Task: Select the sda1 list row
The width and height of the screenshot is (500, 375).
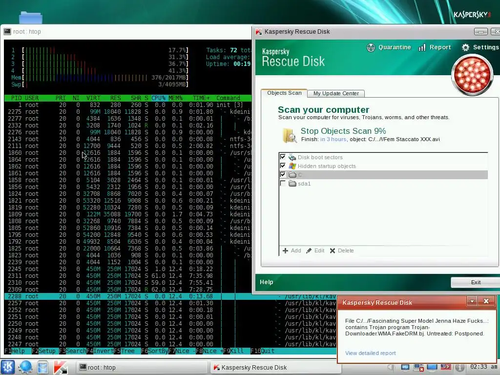Action: coord(383,184)
